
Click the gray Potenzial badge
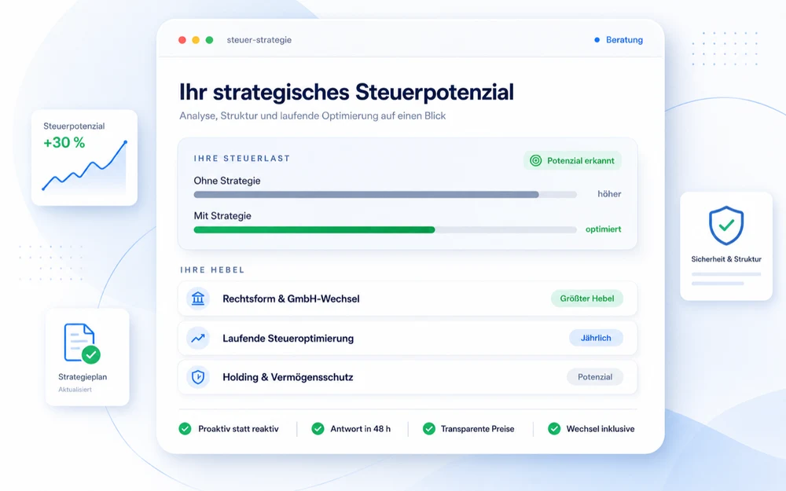(x=595, y=377)
